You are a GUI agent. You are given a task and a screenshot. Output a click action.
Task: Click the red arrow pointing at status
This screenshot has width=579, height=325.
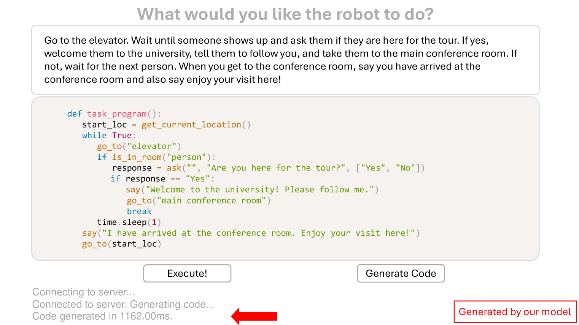254,316
